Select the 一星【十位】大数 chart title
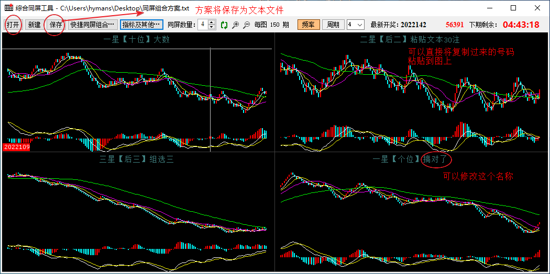This screenshot has width=550, height=274. 137,39
